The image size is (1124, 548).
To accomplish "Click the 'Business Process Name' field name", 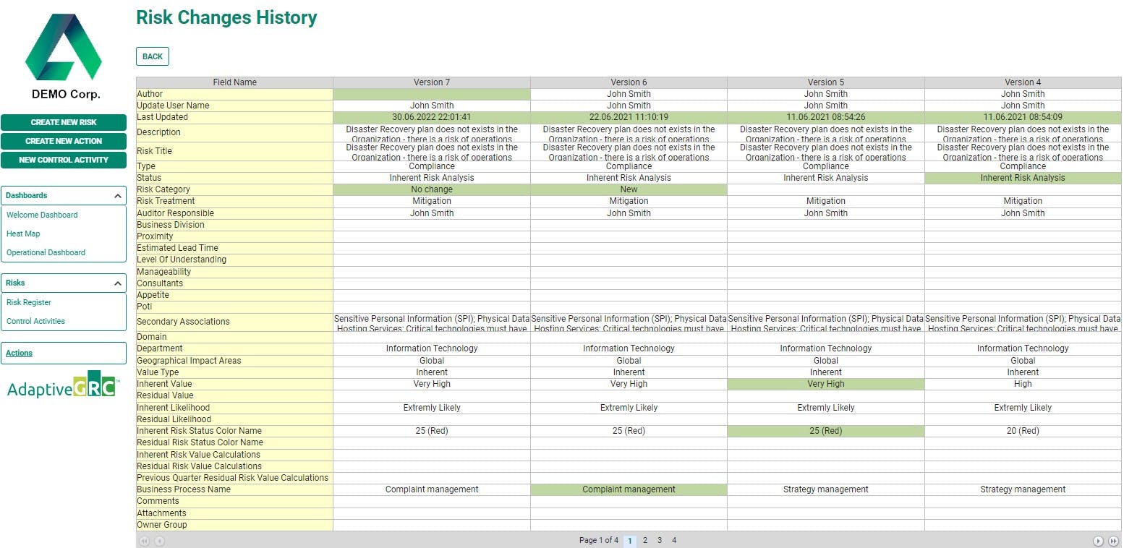I will click(x=235, y=489).
